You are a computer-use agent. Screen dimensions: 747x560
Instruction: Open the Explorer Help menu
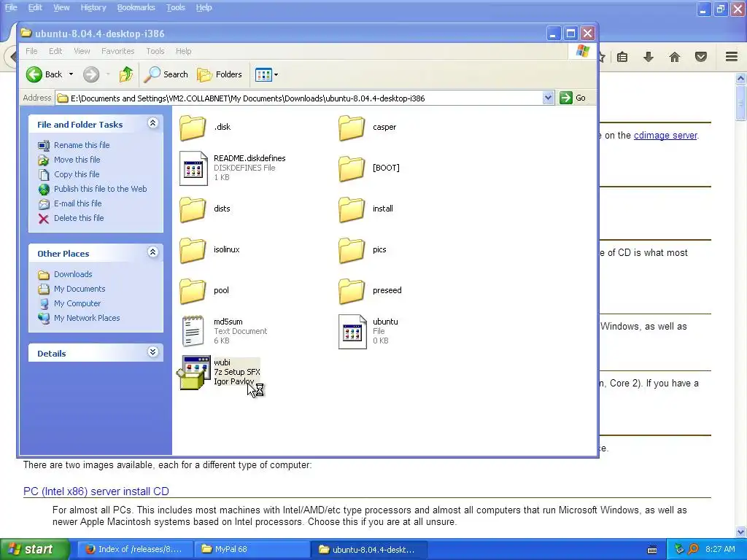[x=183, y=51]
